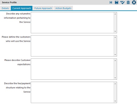Viewport: 137px width, 105px height.
Task: Click down arrow in volumetric field scrollbar
Action: [115, 31]
